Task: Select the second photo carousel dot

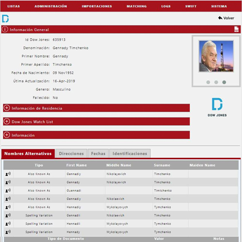Action: pyautogui.click(x=216, y=82)
